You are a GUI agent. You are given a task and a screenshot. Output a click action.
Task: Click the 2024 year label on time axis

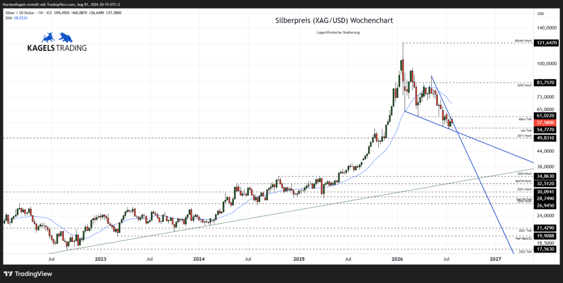click(198, 258)
